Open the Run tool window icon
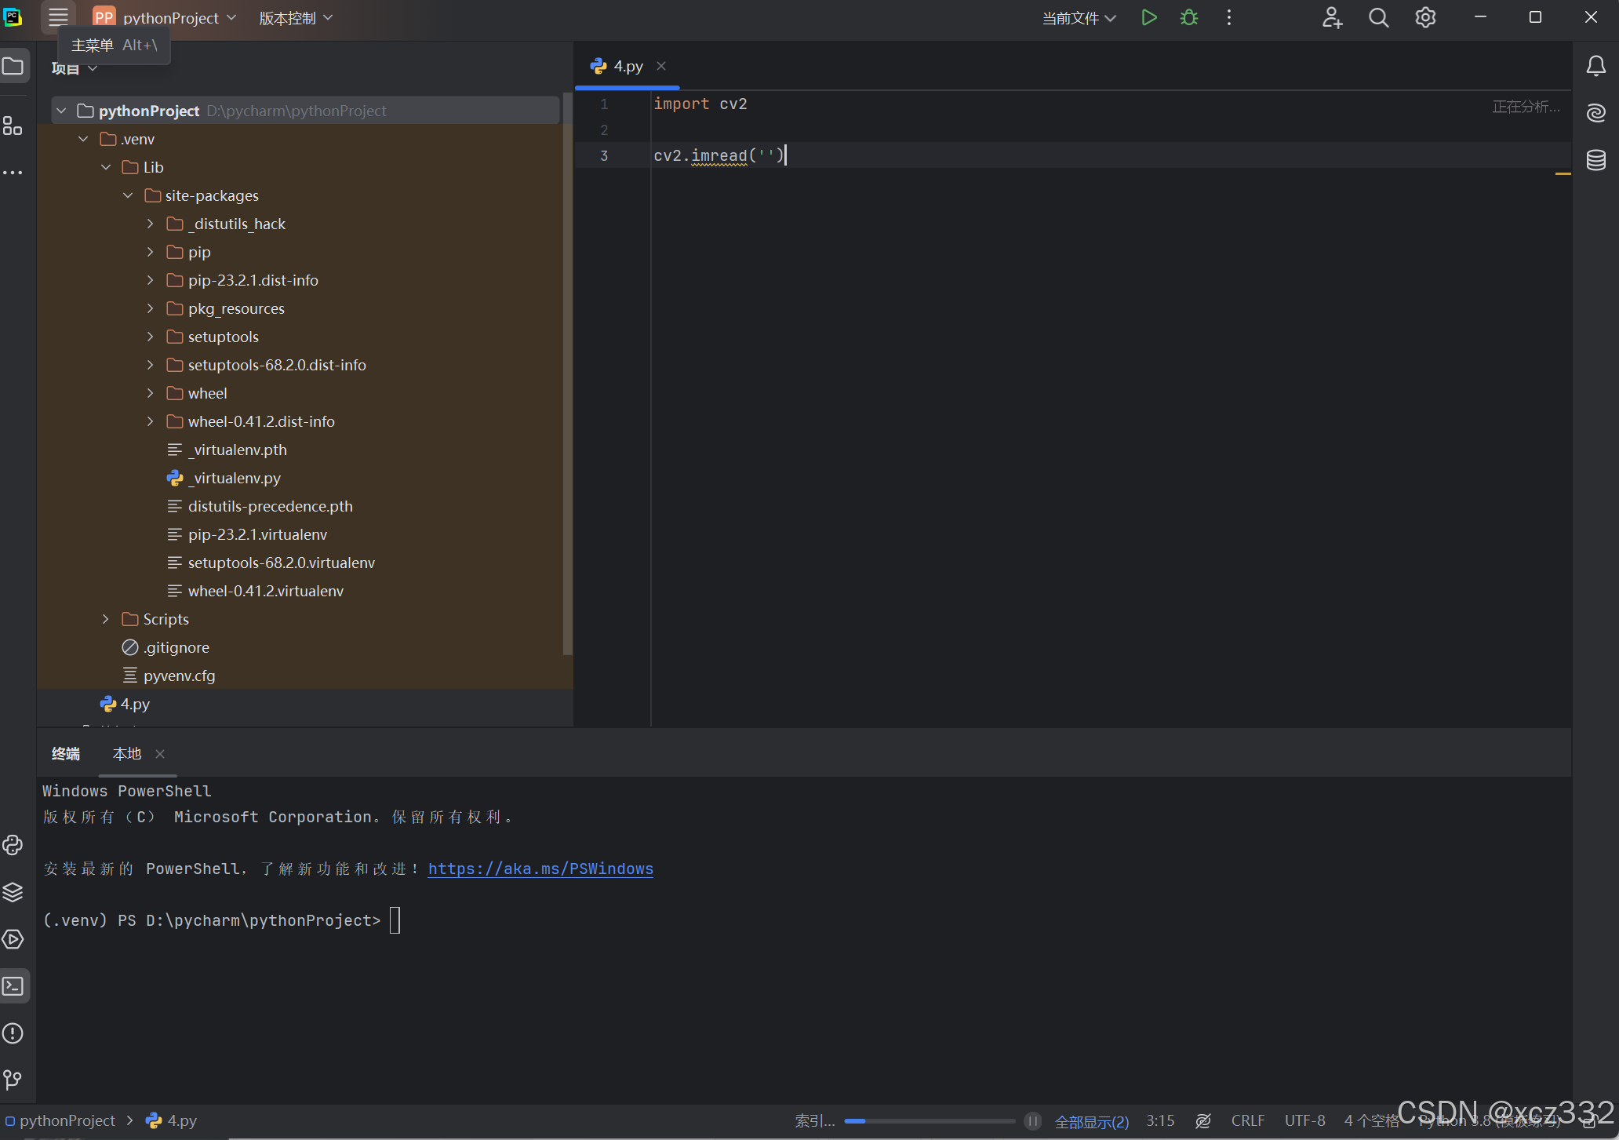Viewport: 1619px width, 1140px height. [13, 939]
